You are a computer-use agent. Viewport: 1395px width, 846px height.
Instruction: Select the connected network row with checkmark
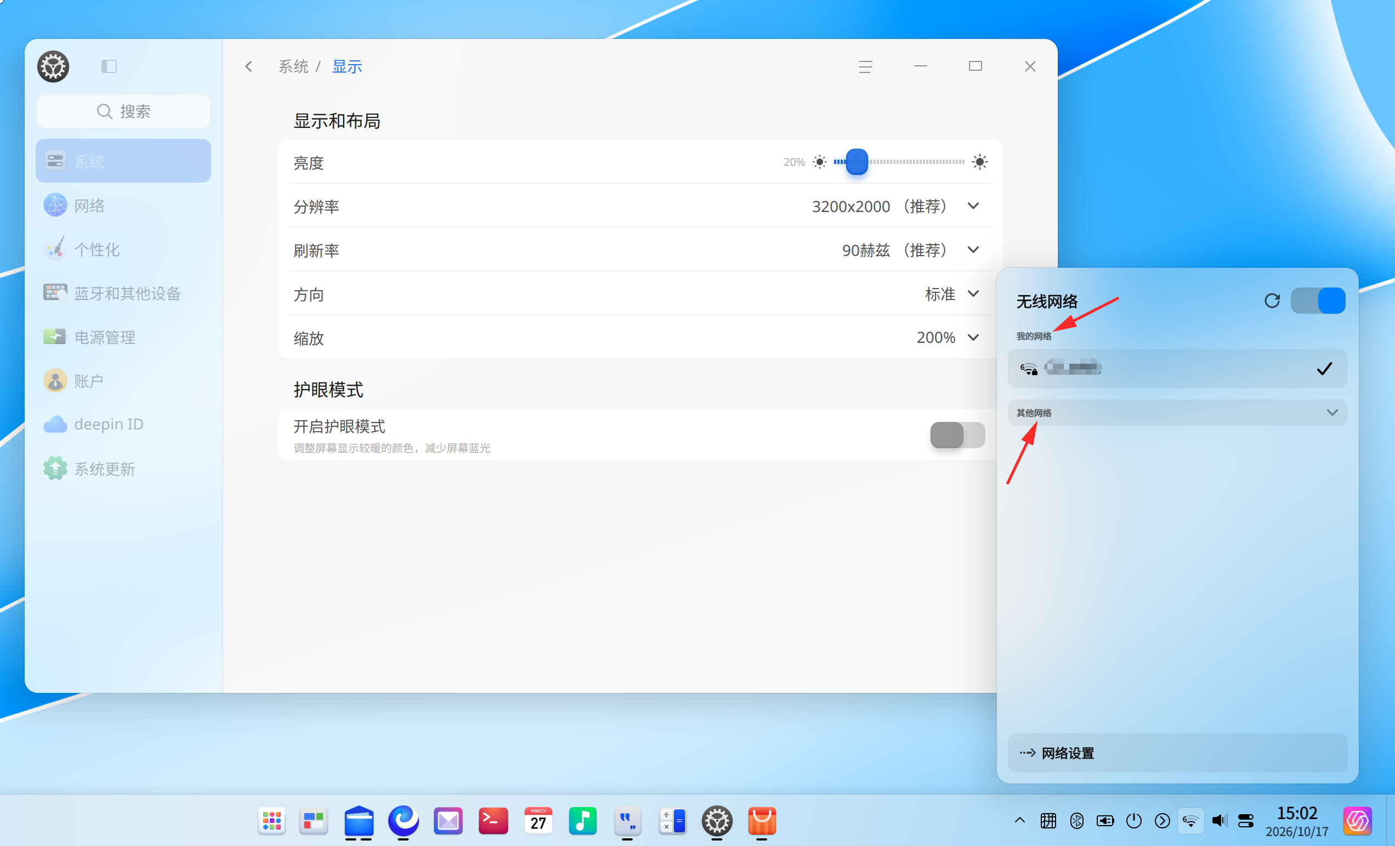click(x=1178, y=369)
